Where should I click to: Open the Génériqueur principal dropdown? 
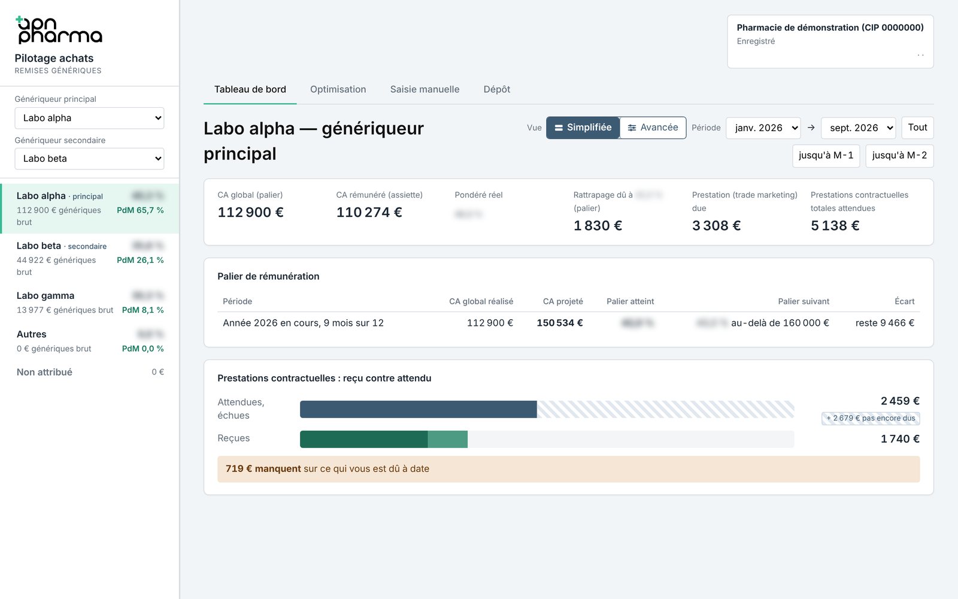pos(89,118)
